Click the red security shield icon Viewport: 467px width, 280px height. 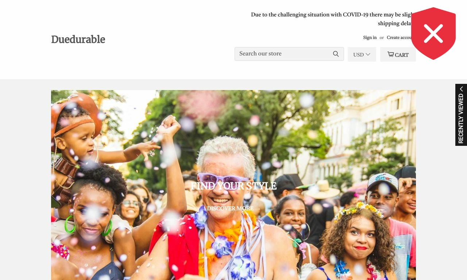coord(433,34)
